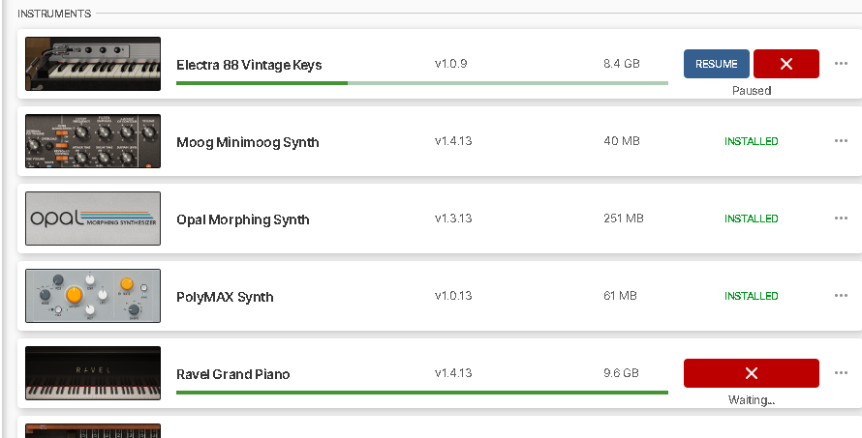Click the Electra 88 Vintage Keys thumbnail
Image resolution: width=862 pixels, height=438 pixels.
(93, 64)
